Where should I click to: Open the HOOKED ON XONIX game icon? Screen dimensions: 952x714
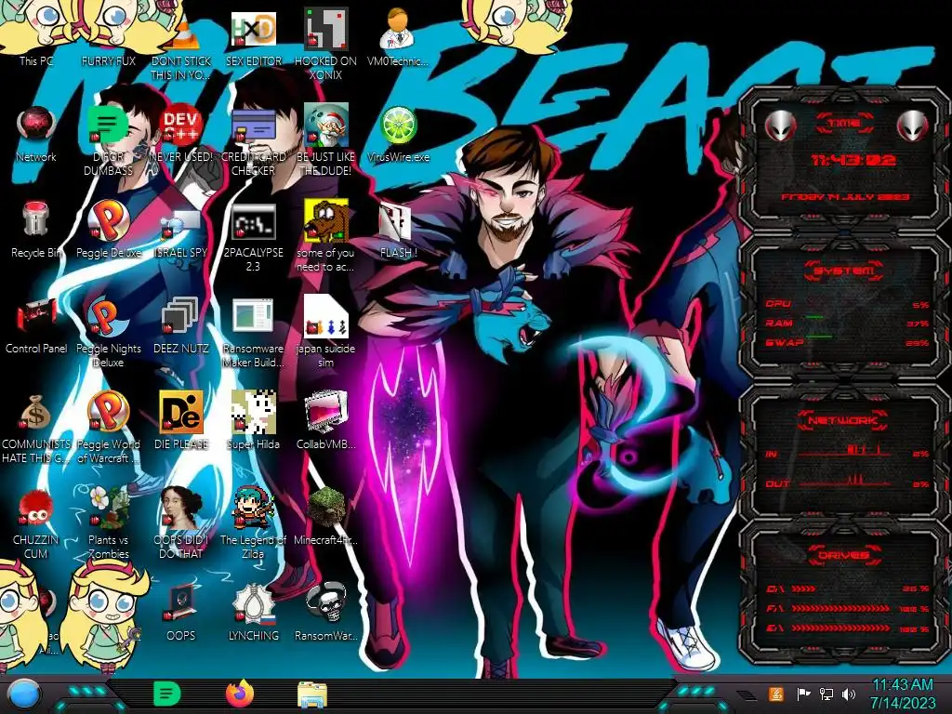point(325,44)
